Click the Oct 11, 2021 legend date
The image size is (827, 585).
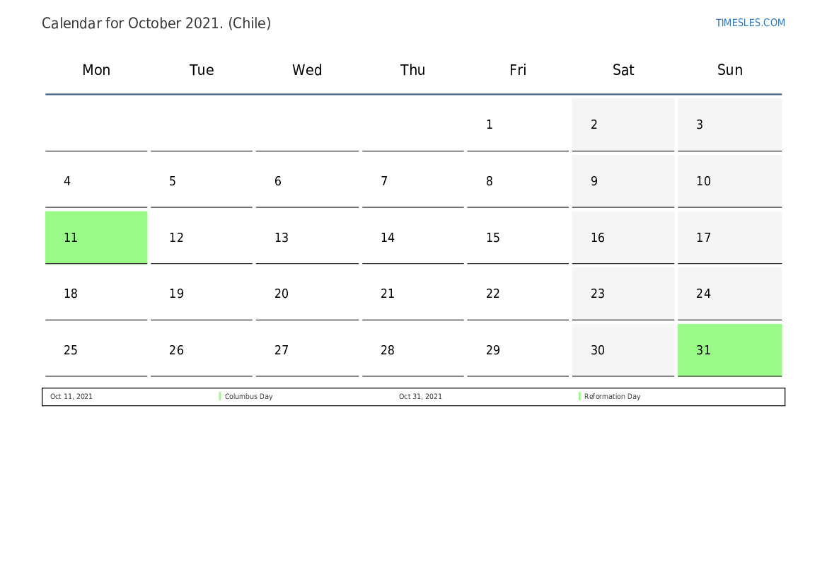pyautogui.click(x=71, y=397)
